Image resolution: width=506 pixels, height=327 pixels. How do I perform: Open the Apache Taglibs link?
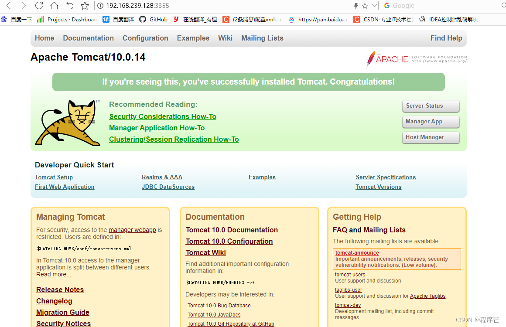pyautogui.click(x=427, y=296)
